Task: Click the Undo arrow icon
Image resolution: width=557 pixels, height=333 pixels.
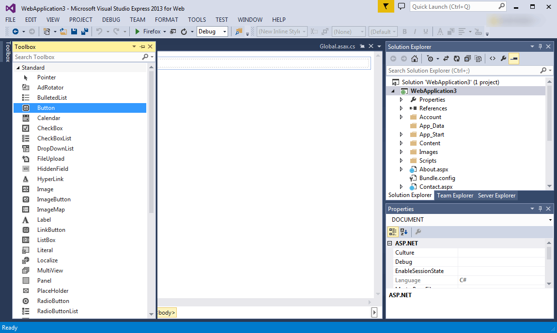Action: (x=99, y=31)
